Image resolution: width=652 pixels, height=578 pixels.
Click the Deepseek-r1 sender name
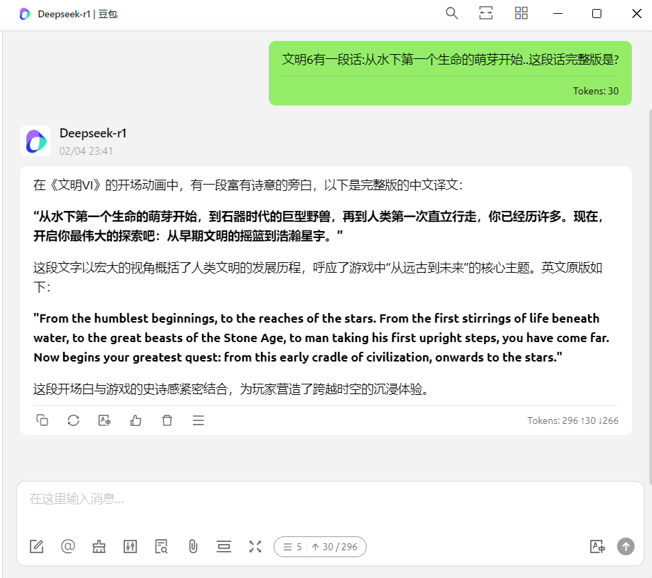[93, 133]
